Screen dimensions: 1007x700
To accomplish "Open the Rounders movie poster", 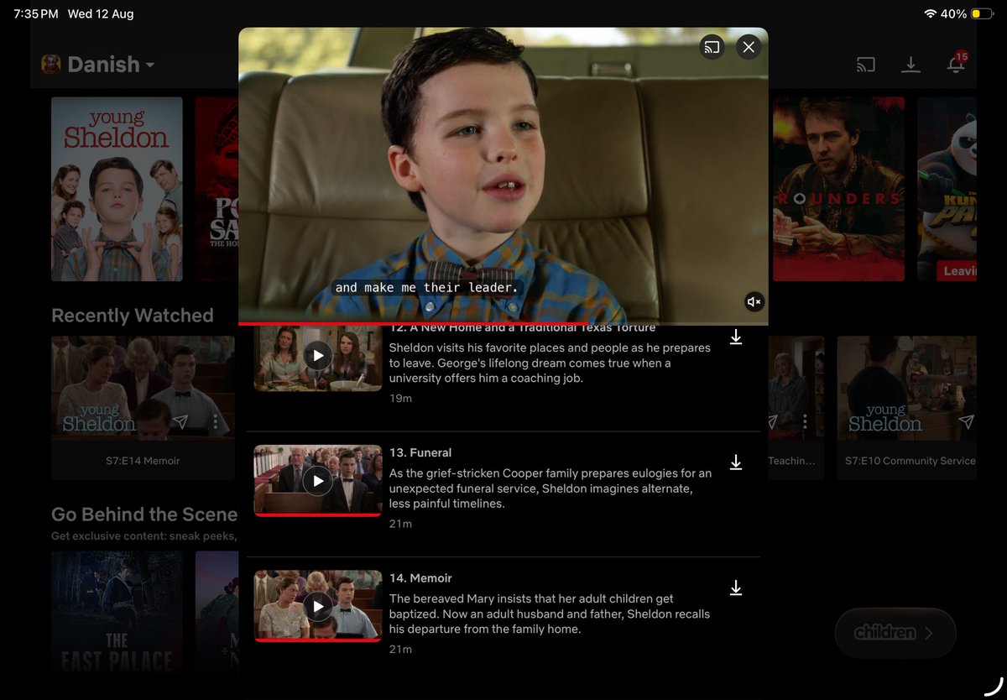I will [x=838, y=189].
